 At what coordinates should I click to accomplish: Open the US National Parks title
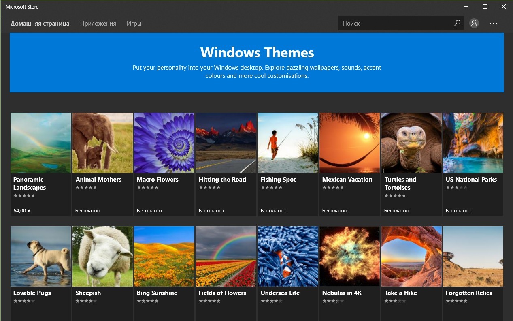tap(471, 180)
